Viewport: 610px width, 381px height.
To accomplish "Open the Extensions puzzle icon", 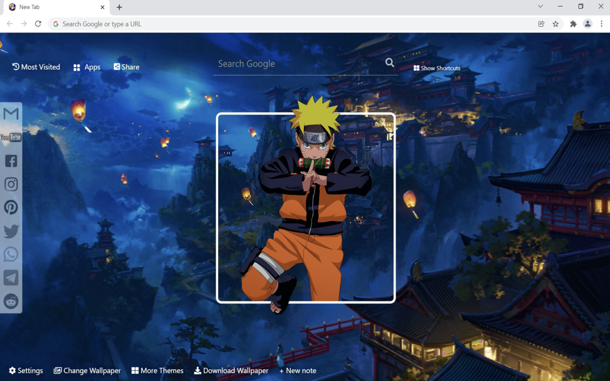I will (x=573, y=24).
